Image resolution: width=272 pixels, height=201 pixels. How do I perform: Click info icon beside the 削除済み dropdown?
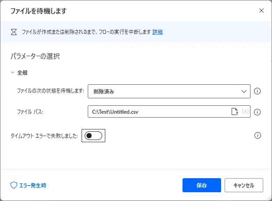click(258, 91)
